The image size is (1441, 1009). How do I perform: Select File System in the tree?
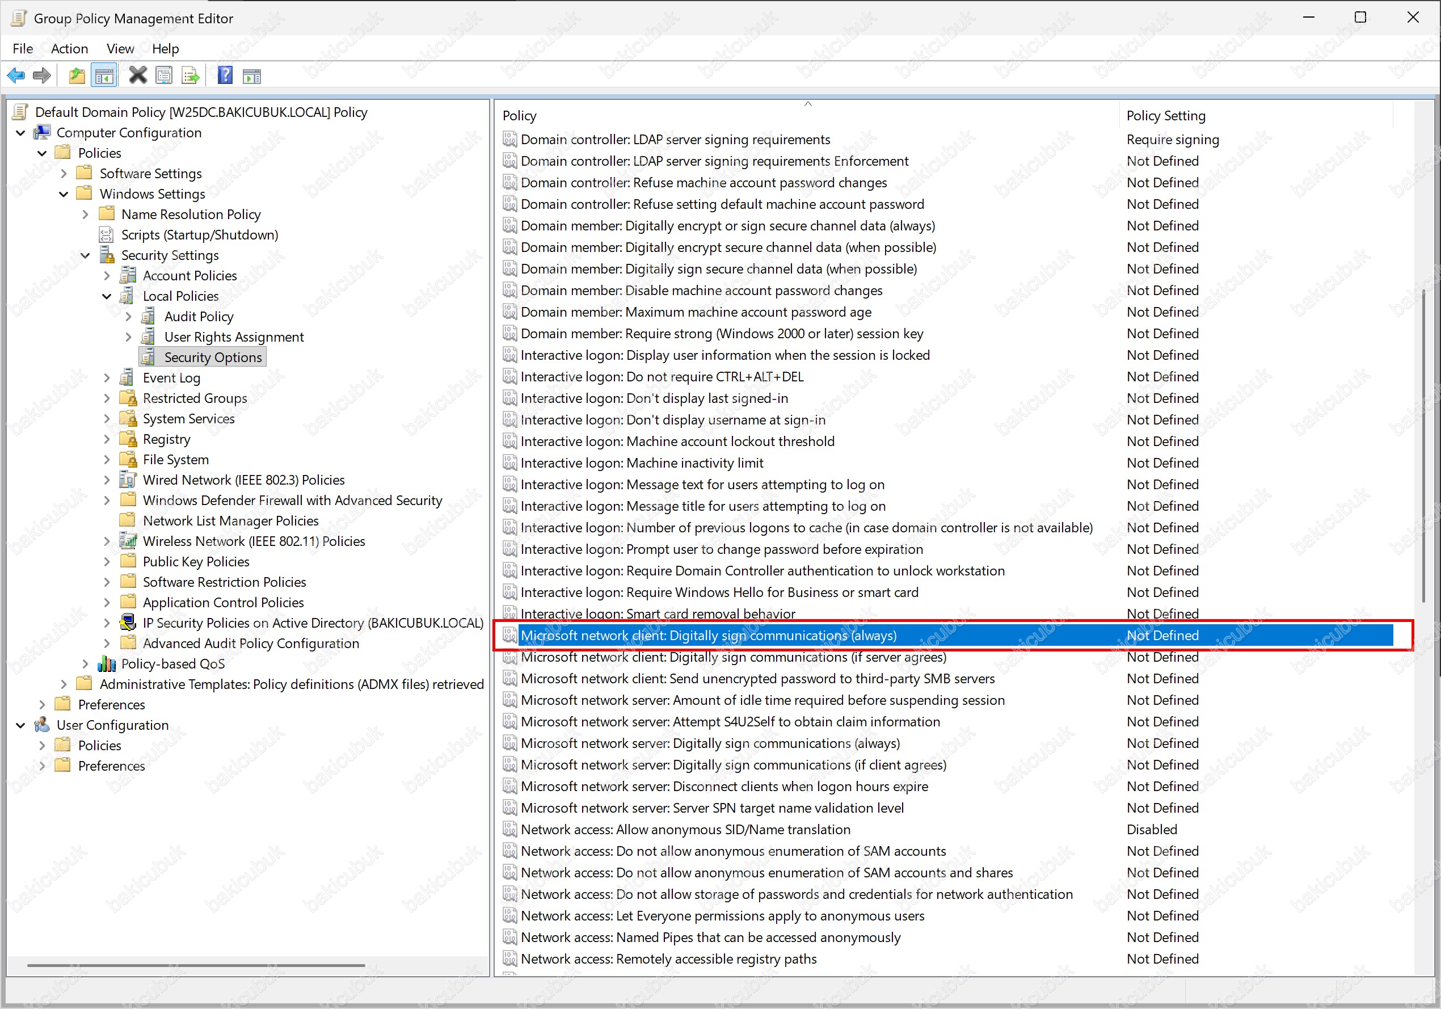pos(176,460)
